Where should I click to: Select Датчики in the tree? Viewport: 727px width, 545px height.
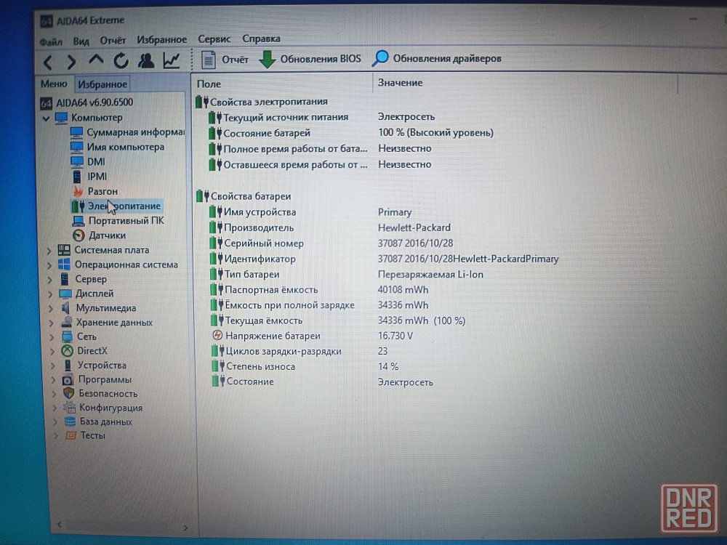pyautogui.click(x=107, y=235)
